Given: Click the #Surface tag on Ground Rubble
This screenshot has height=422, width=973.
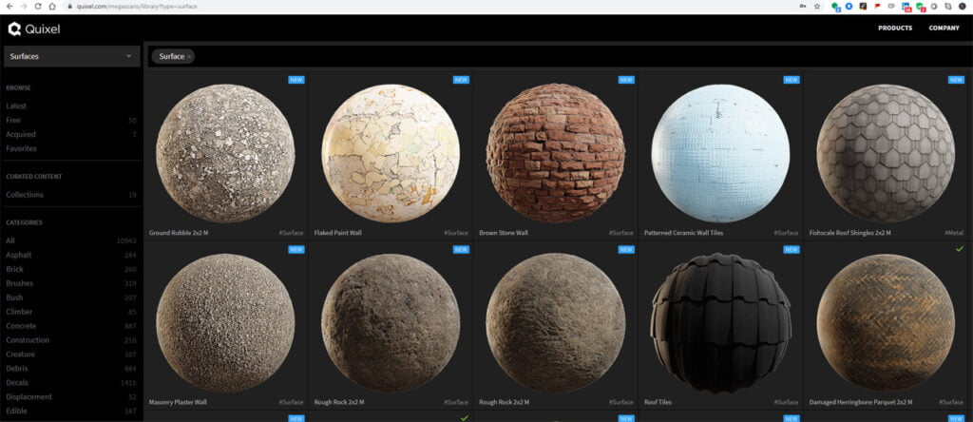Looking at the screenshot, I should click(x=291, y=234).
